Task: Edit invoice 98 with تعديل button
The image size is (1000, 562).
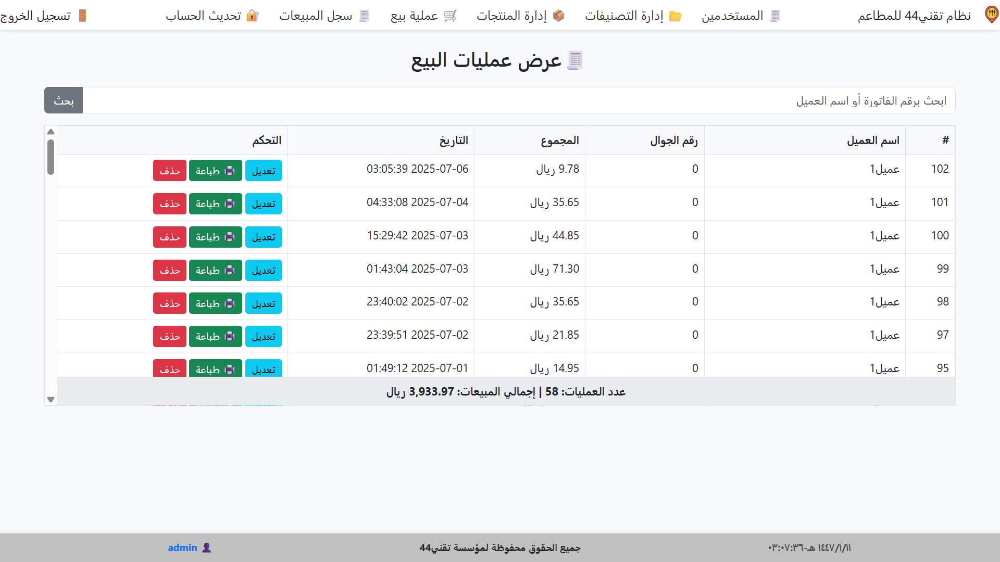Action: pyautogui.click(x=264, y=303)
